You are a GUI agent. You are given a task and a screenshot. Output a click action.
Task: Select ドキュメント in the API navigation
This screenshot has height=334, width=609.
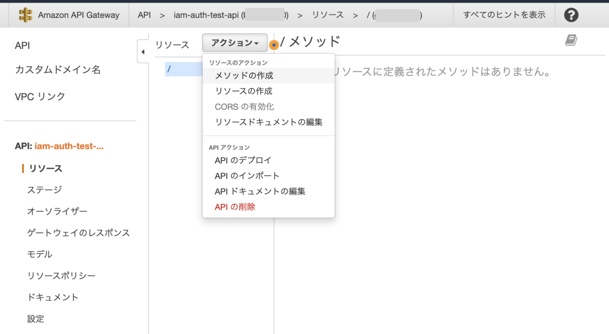[53, 297]
